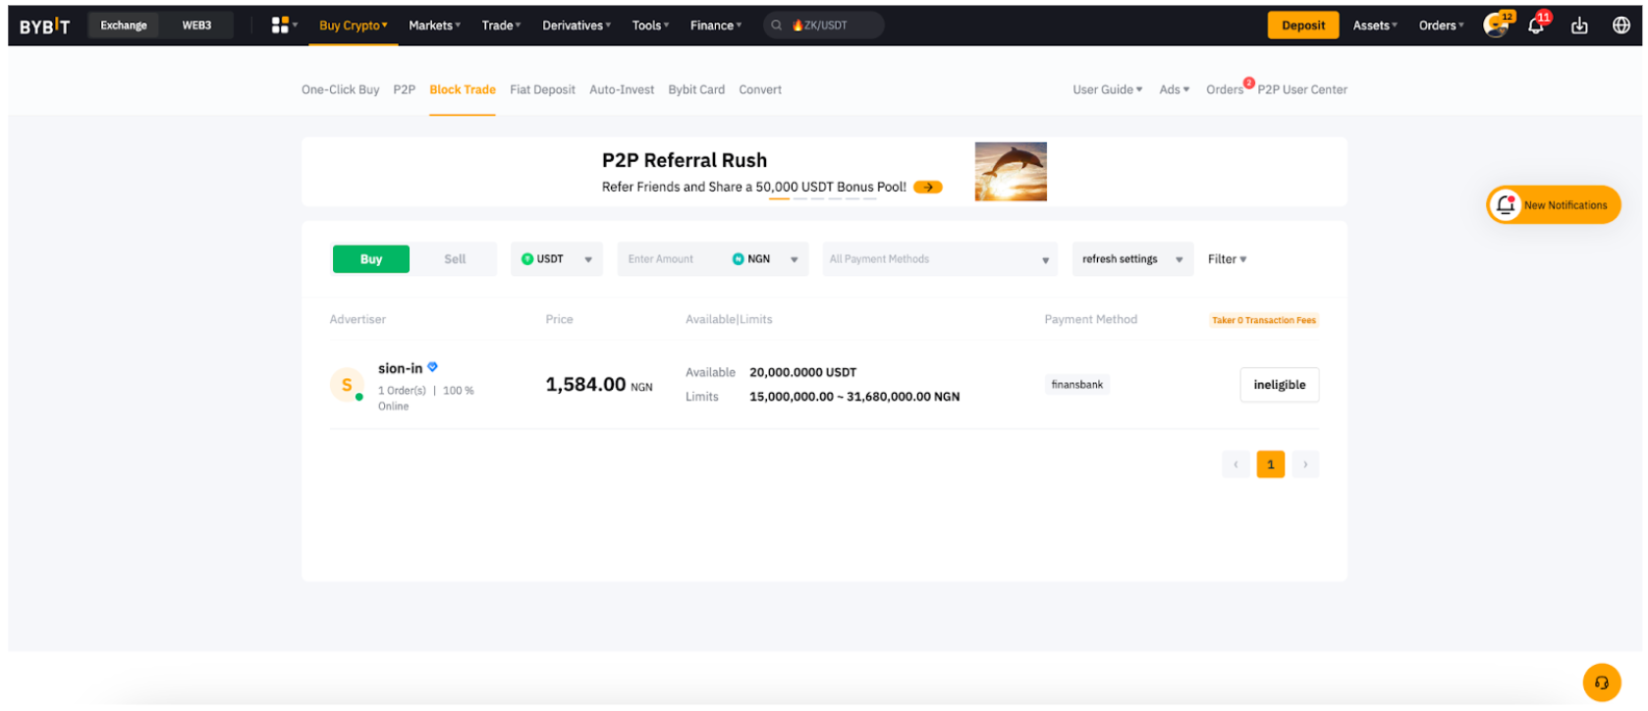
Task: Switch to Sell mode
Action: [x=455, y=259]
